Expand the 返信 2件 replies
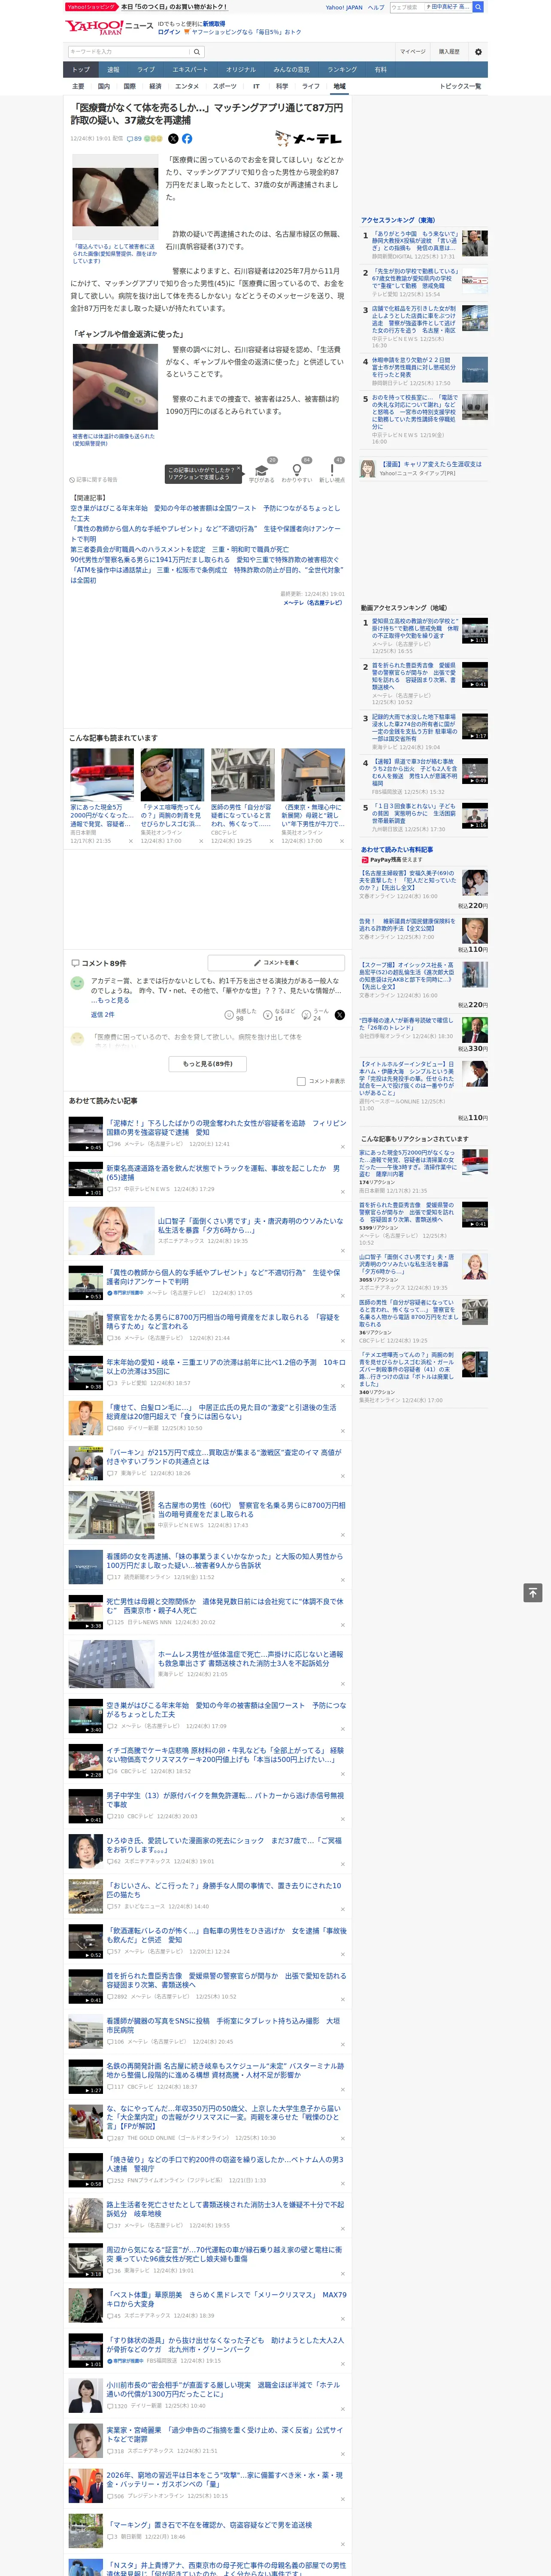 tap(102, 1014)
